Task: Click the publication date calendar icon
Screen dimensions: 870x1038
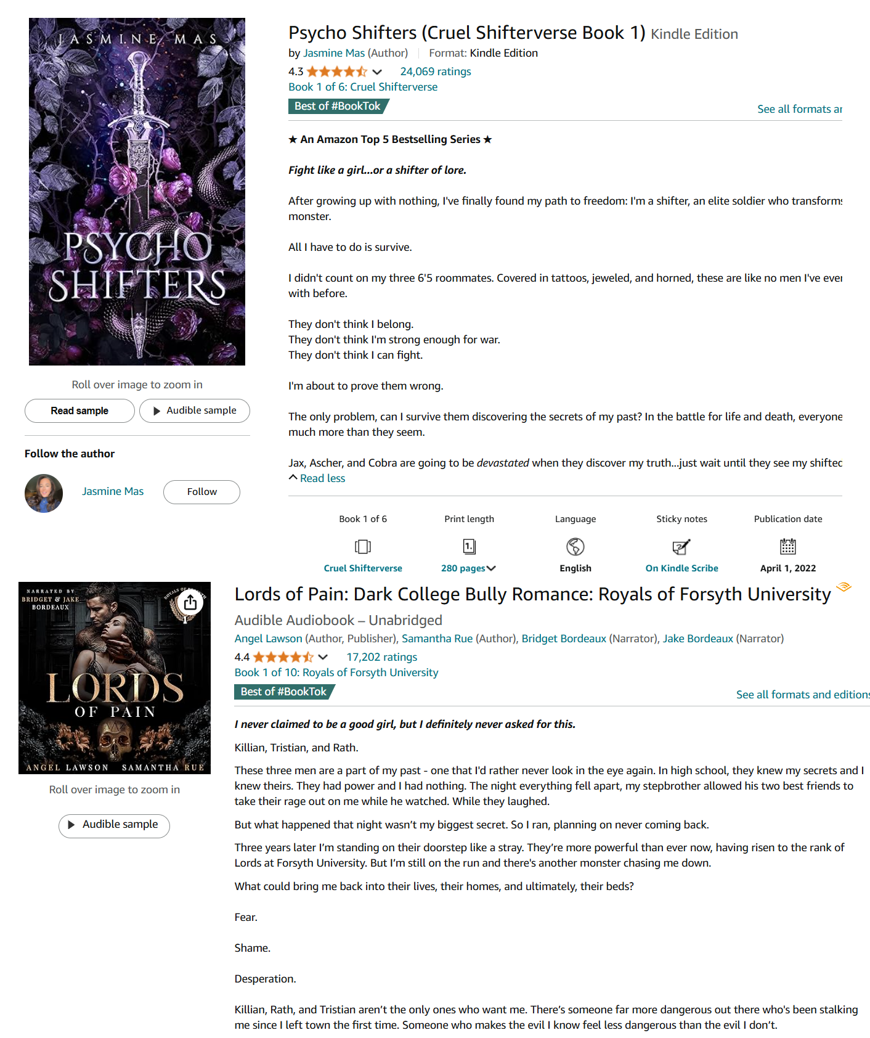Action: pos(788,547)
